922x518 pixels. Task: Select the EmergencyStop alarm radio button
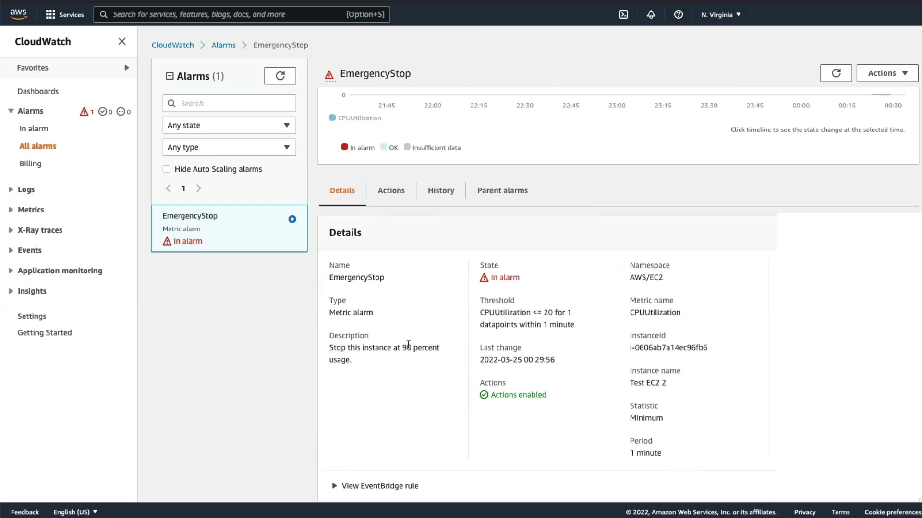click(292, 219)
